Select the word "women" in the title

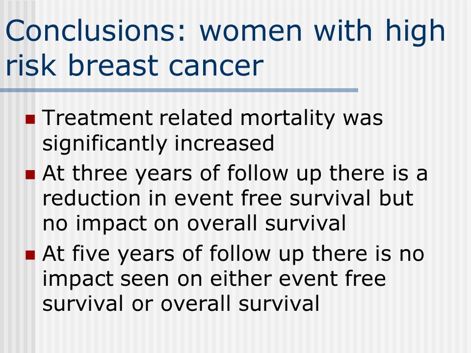pyautogui.click(x=251, y=33)
